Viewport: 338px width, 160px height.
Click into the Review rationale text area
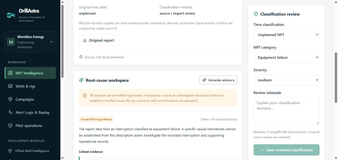pyautogui.click(x=286, y=111)
